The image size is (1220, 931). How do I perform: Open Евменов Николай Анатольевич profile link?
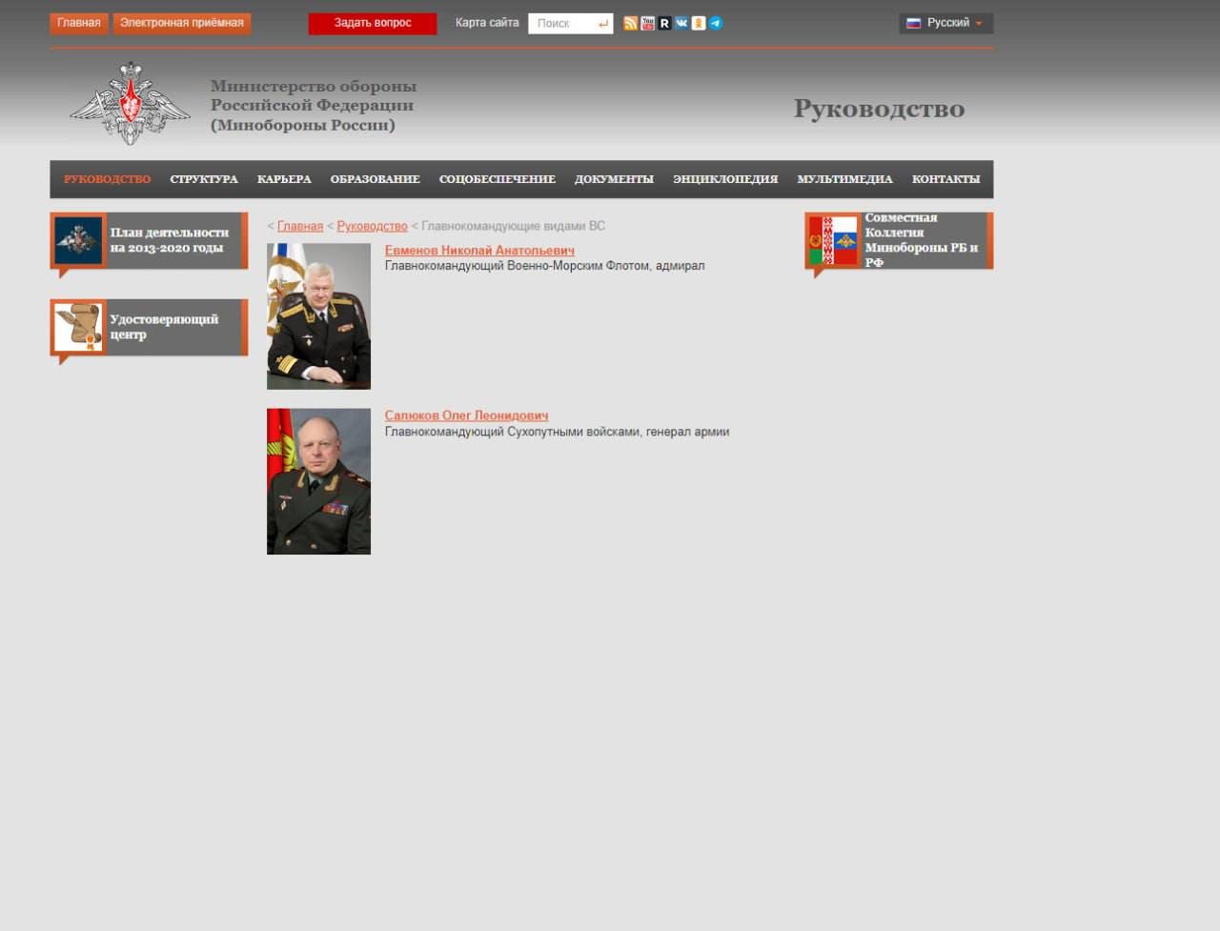tap(479, 251)
